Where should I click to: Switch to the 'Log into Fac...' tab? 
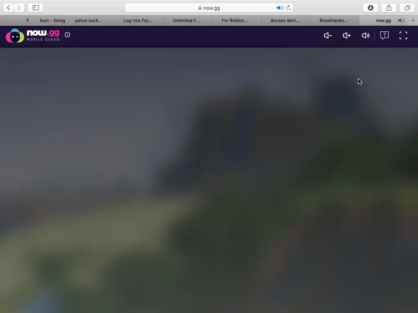[138, 20]
